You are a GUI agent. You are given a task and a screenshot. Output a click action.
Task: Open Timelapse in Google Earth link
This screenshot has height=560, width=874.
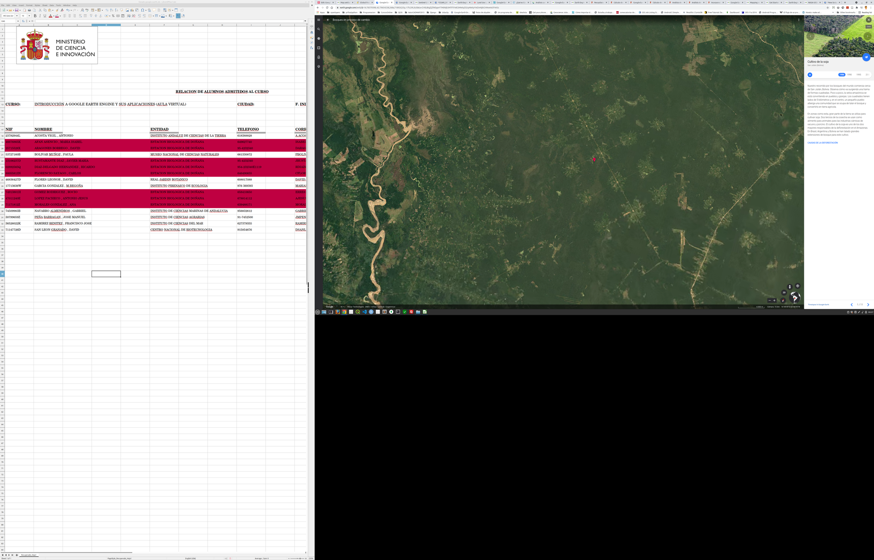point(818,304)
